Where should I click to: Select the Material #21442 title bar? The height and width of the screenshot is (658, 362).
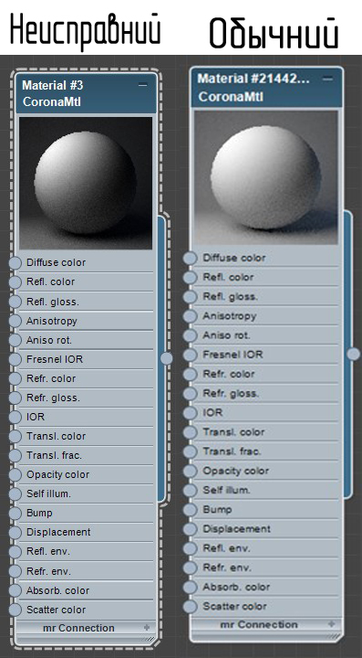click(x=266, y=88)
